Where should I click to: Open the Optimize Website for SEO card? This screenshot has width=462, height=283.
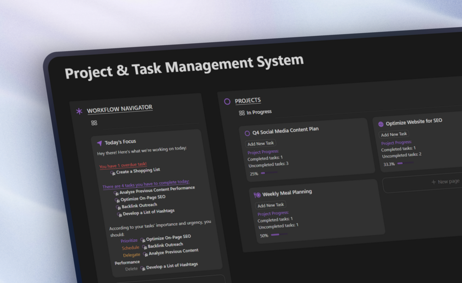[x=414, y=121]
